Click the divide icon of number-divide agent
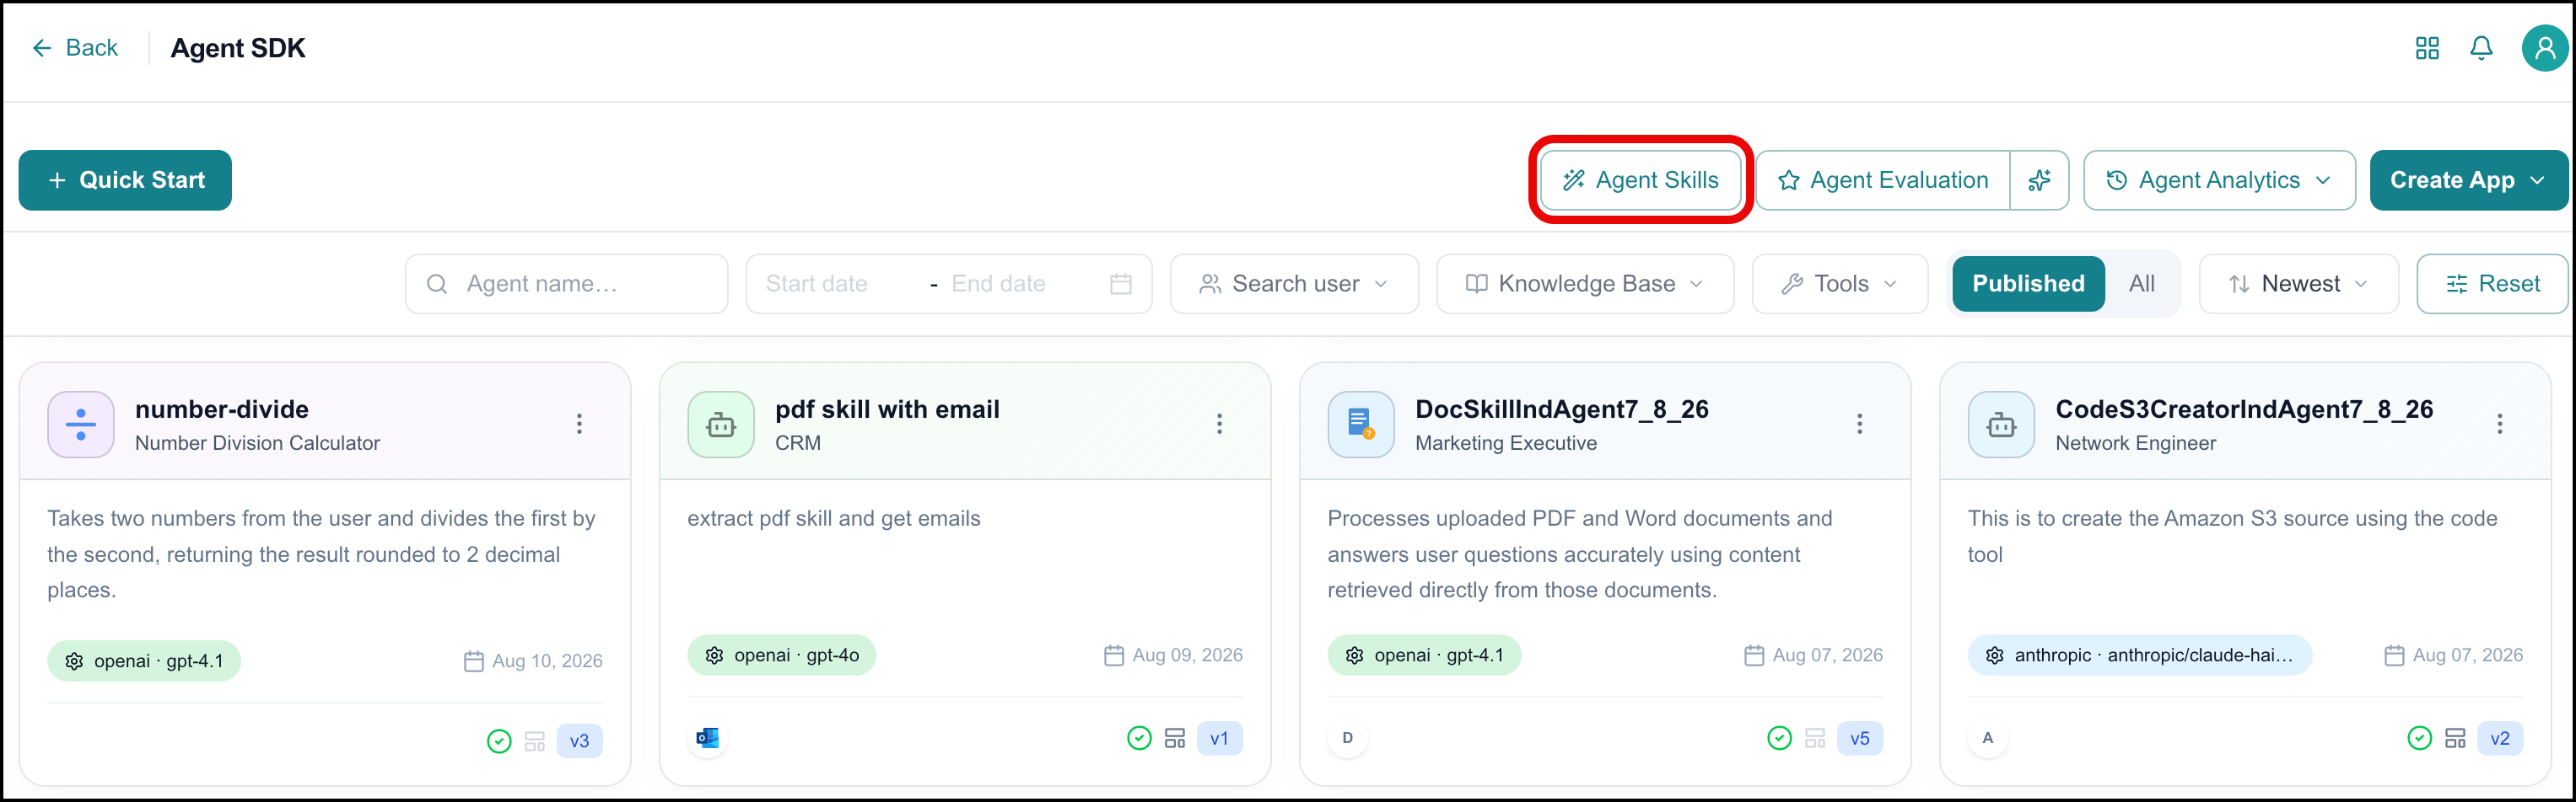The height and width of the screenshot is (802, 2576). click(81, 425)
